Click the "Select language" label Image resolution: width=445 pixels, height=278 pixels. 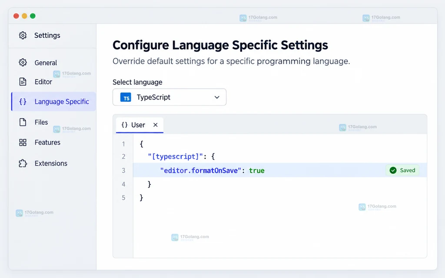[137, 82]
